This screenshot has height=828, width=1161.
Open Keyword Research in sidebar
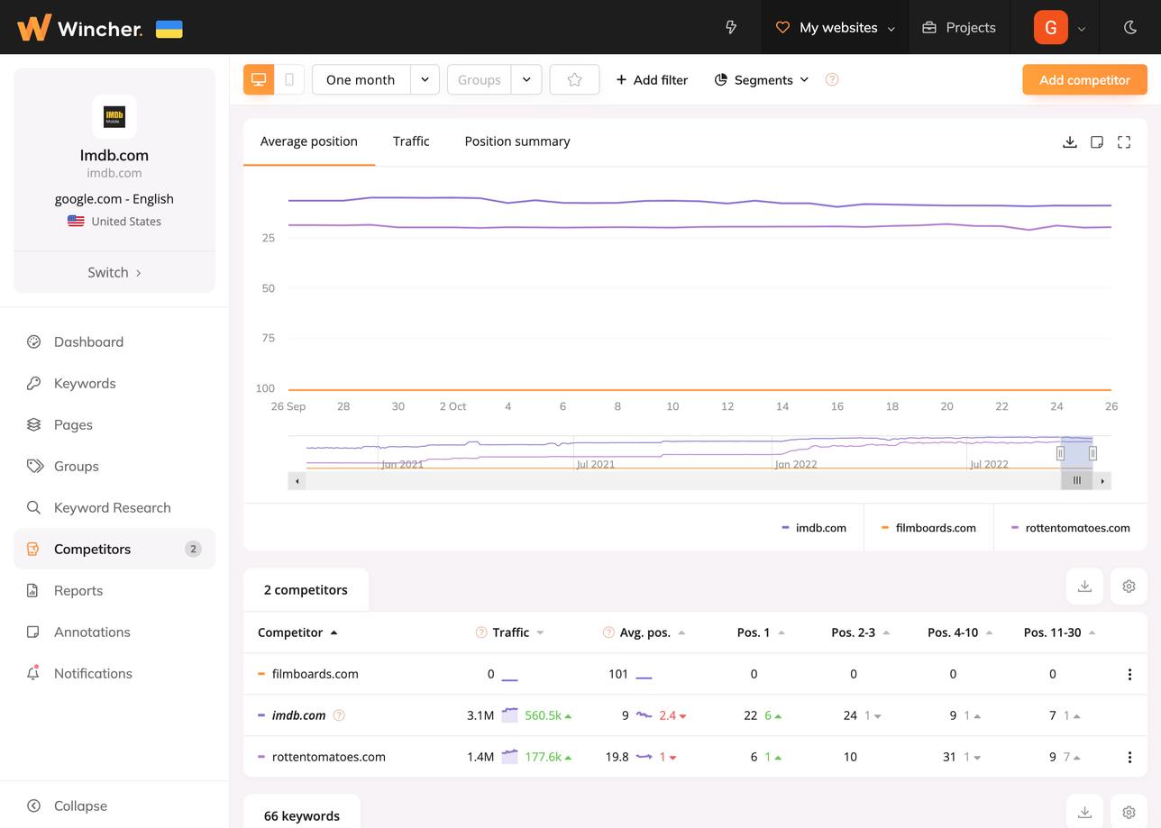(x=112, y=507)
